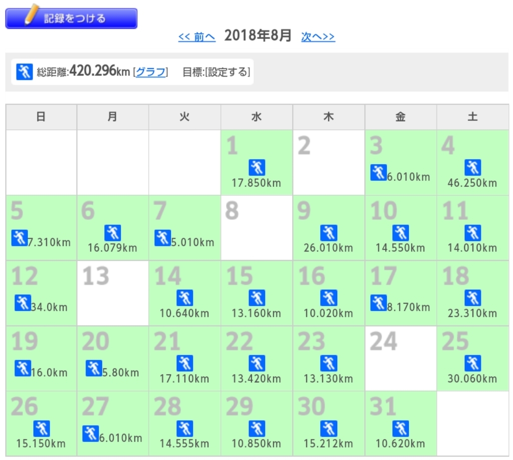Click the runner icon on August 4
The width and height of the screenshot is (513, 460).
tap(473, 167)
